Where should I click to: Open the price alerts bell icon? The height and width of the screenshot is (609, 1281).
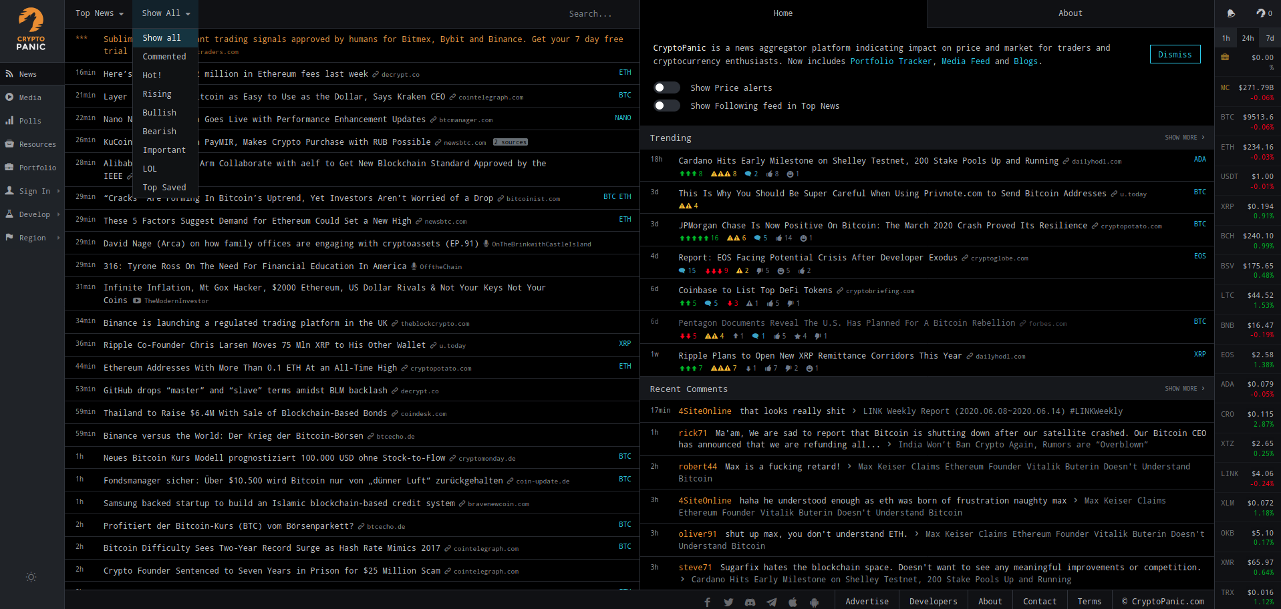[x=1231, y=13]
